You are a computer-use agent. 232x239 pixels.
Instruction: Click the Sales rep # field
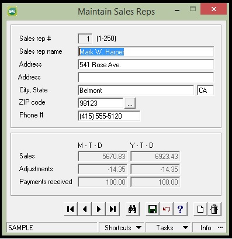click(85, 39)
